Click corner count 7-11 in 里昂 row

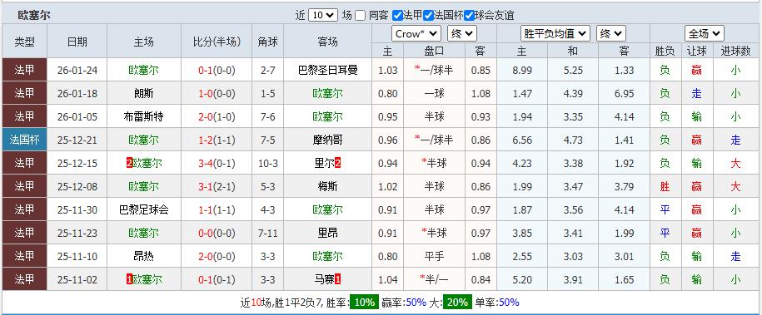[268, 234]
